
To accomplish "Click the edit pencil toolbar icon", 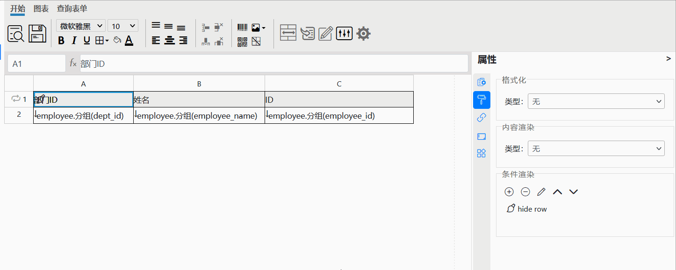I will [325, 33].
